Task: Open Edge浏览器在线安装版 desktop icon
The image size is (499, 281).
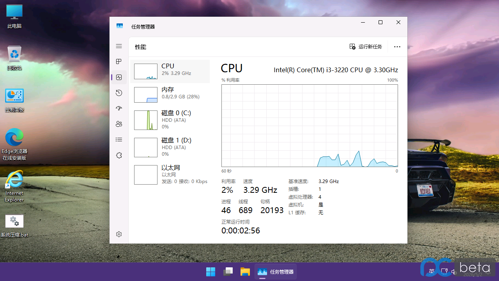Action: 14,144
